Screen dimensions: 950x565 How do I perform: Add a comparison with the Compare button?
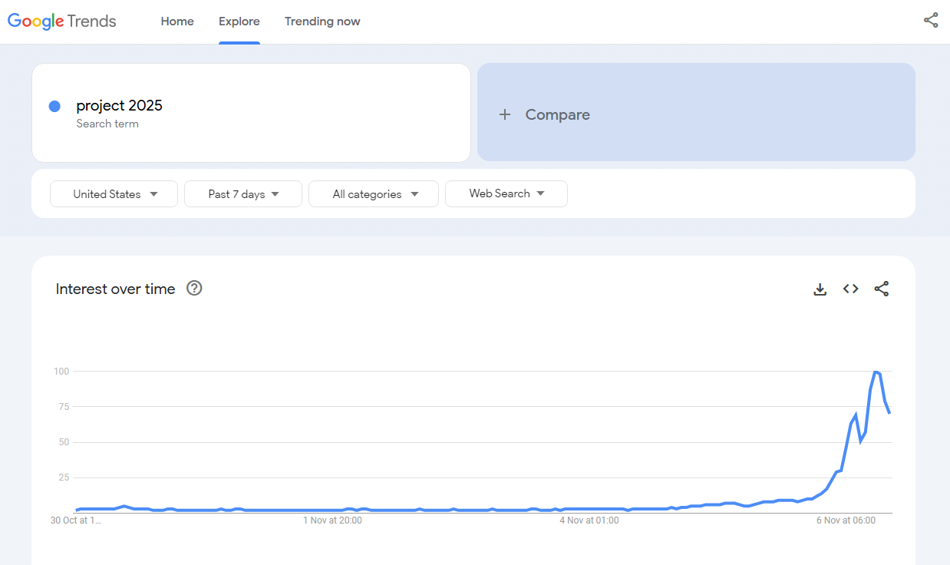click(696, 112)
